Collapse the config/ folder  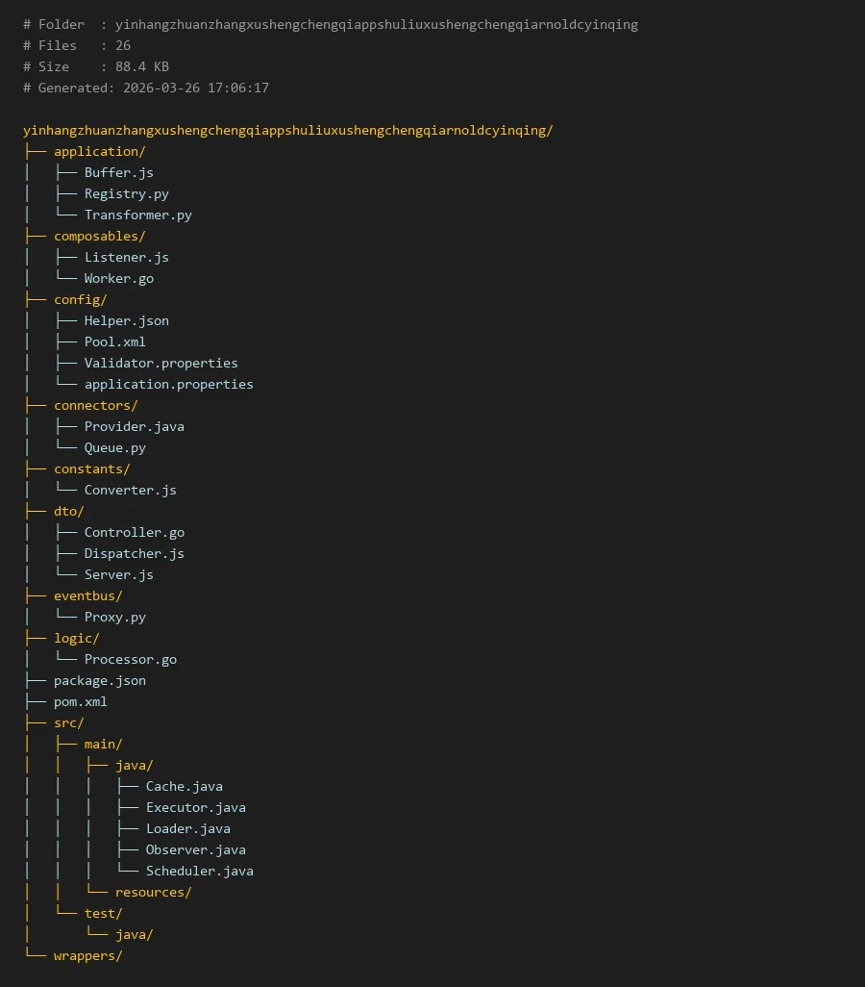pyautogui.click(x=80, y=299)
